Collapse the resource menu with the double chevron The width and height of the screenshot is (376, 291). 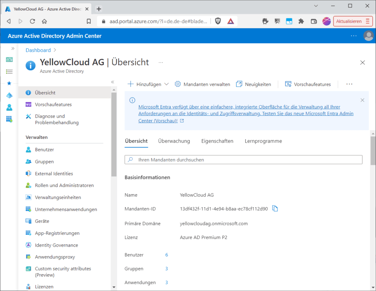(112, 82)
